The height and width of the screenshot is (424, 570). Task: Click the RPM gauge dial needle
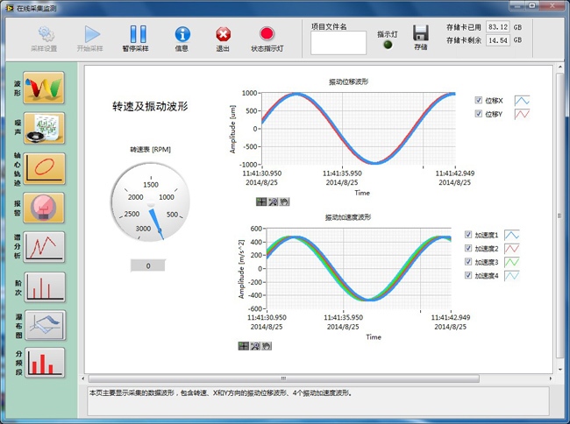click(156, 223)
